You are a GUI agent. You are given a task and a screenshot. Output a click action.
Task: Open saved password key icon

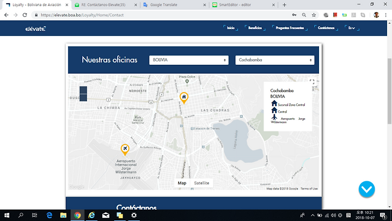coord(294,15)
